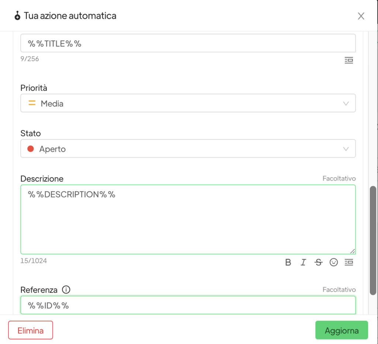Screen dimensions: 378x344
Task: Focus the %%TITLE%% input field
Action: click(x=188, y=44)
